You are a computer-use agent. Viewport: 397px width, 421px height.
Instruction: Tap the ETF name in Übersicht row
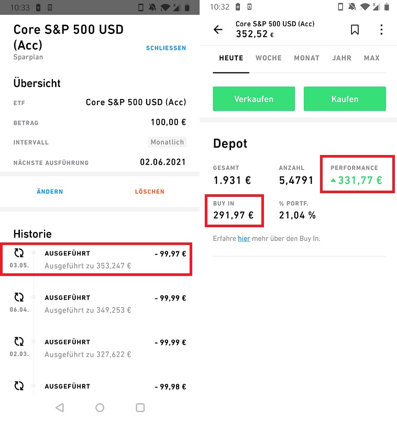click(x=136, y=102)
